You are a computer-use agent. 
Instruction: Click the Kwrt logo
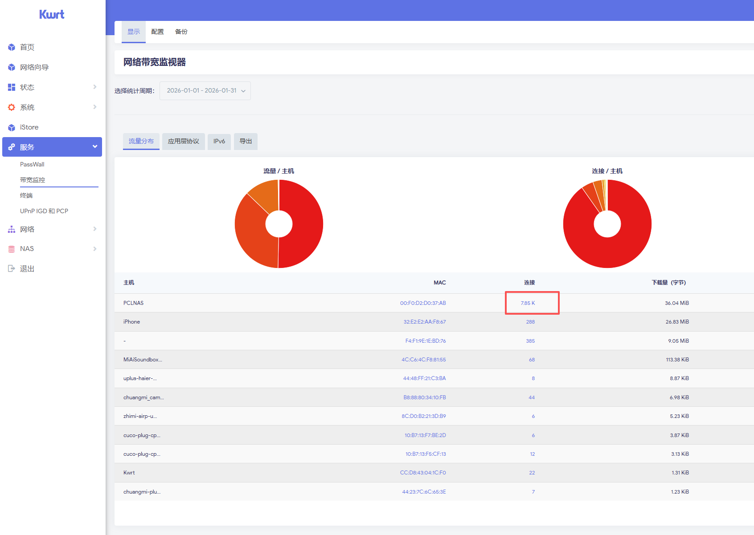click(52, 14)
